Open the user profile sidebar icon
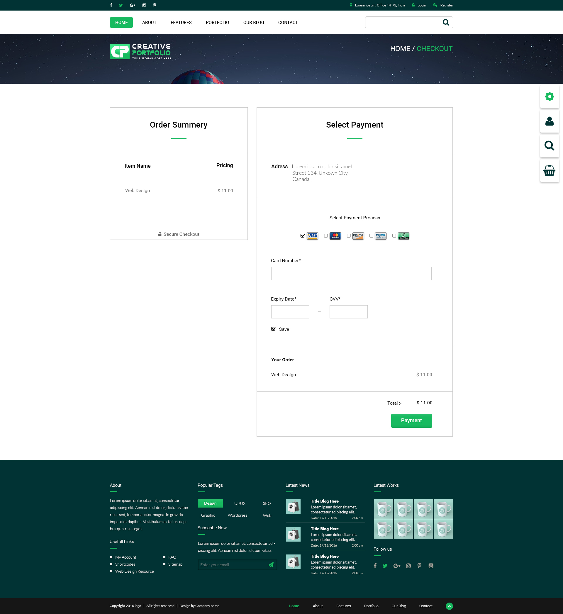 (549, 121)
